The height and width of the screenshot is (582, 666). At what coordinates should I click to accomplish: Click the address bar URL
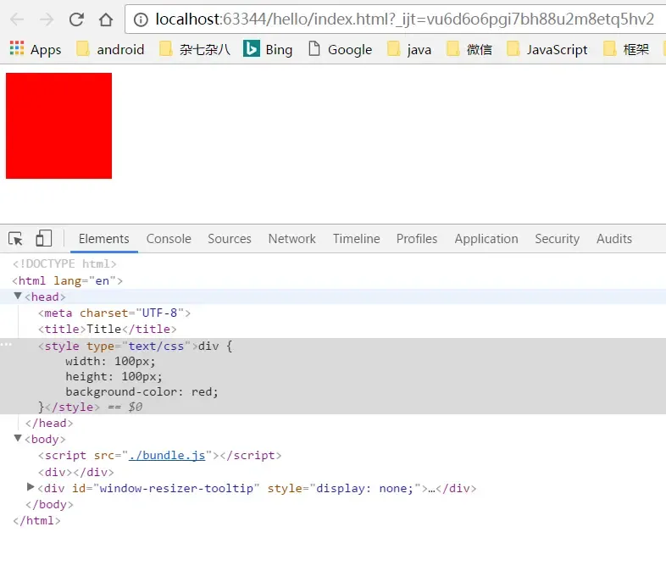coord(404,19)
